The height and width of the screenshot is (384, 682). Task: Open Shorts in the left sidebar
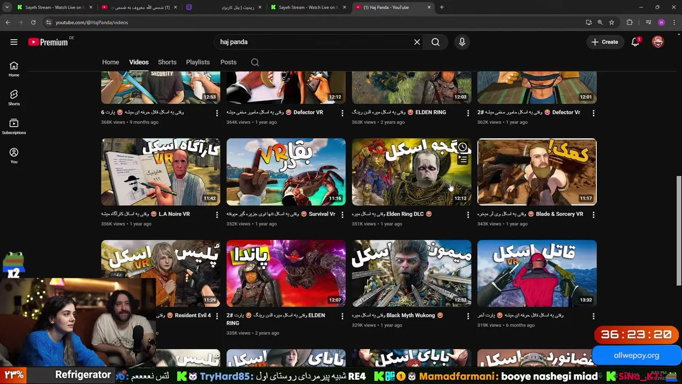click(14, 98)
